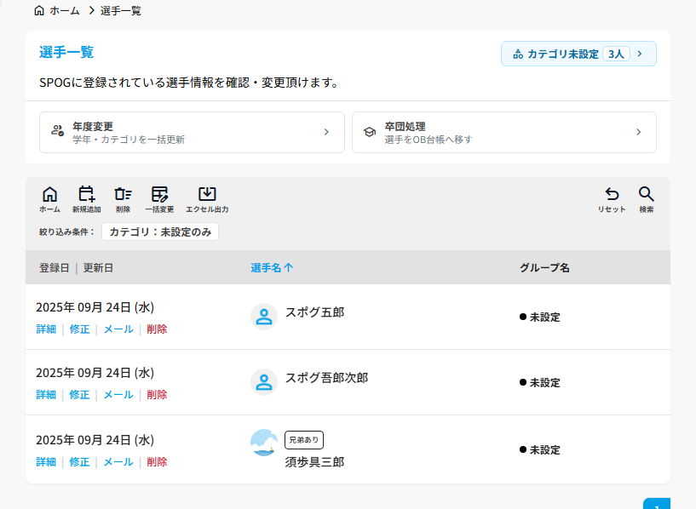Click the name スポグ五郎
This screenshot has height=509, width=696.
coord(314,312)
